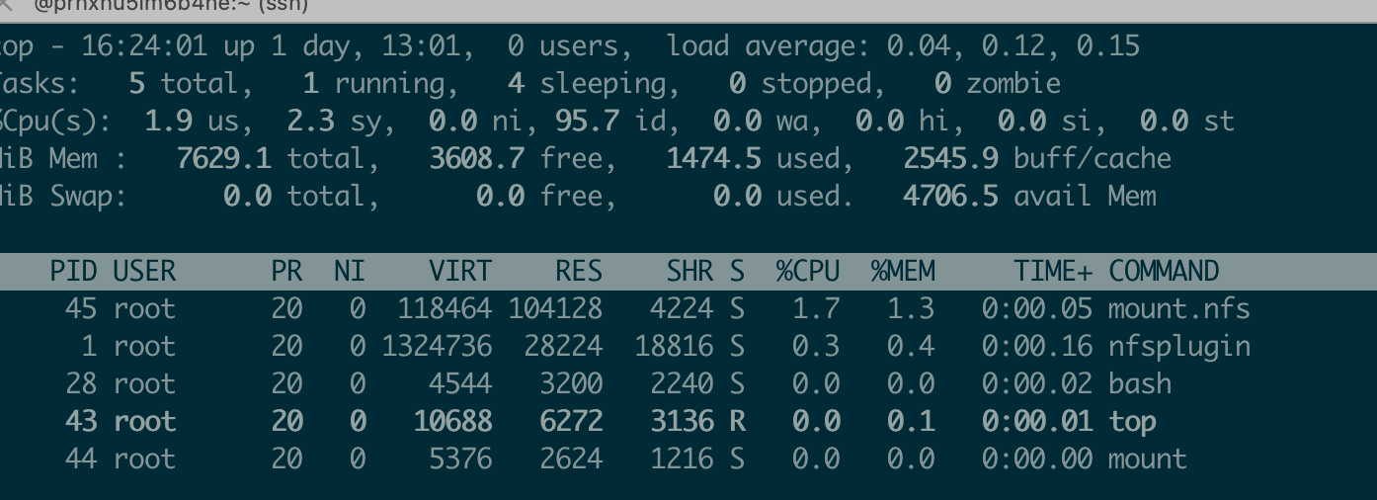Viewport: 1377px width, 500px height.
Task: Click the mount command in PID 44 row
Action: (1148, 458)
